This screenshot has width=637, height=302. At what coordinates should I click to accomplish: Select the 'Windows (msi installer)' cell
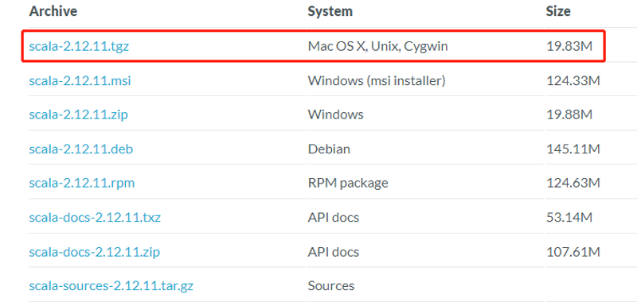point(377,81)
